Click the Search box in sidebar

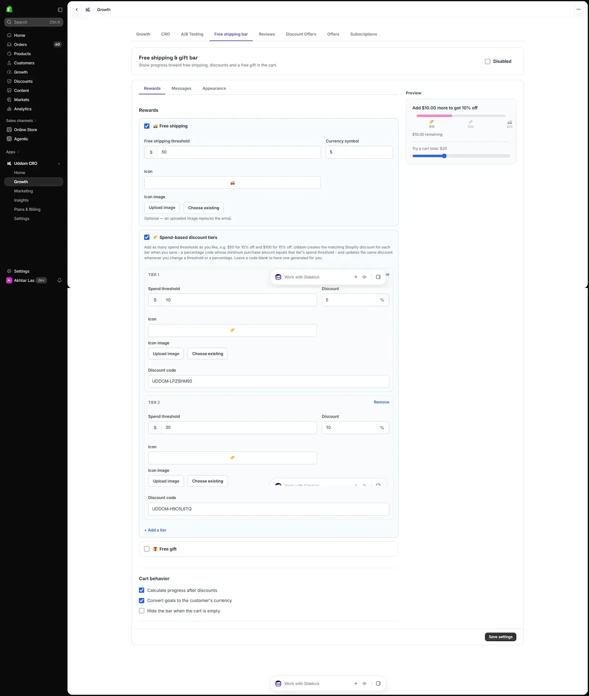tap(33, 22)
